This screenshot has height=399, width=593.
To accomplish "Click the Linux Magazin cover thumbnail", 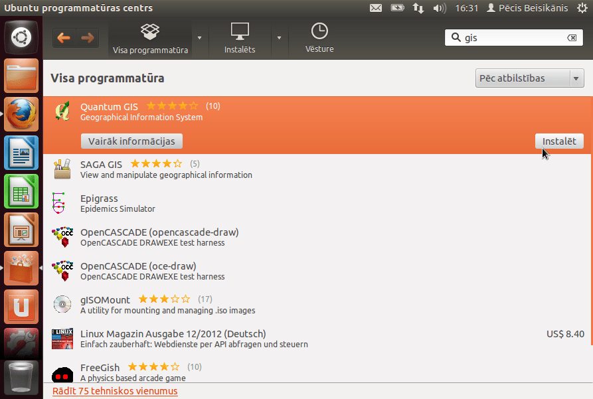I will click(62, 339).
